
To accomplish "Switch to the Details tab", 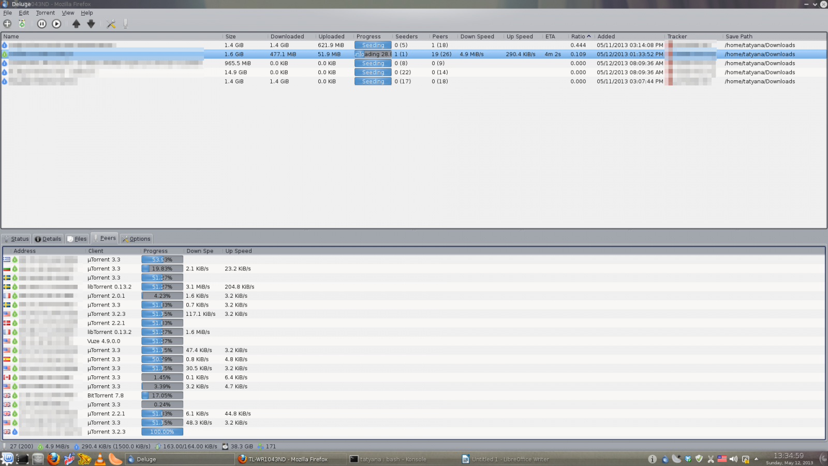I will [x=48, y=239].
